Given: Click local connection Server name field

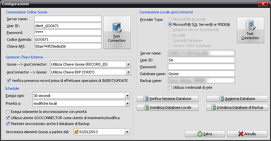Looking at the screenshot, I should click(x=201, y=53).
